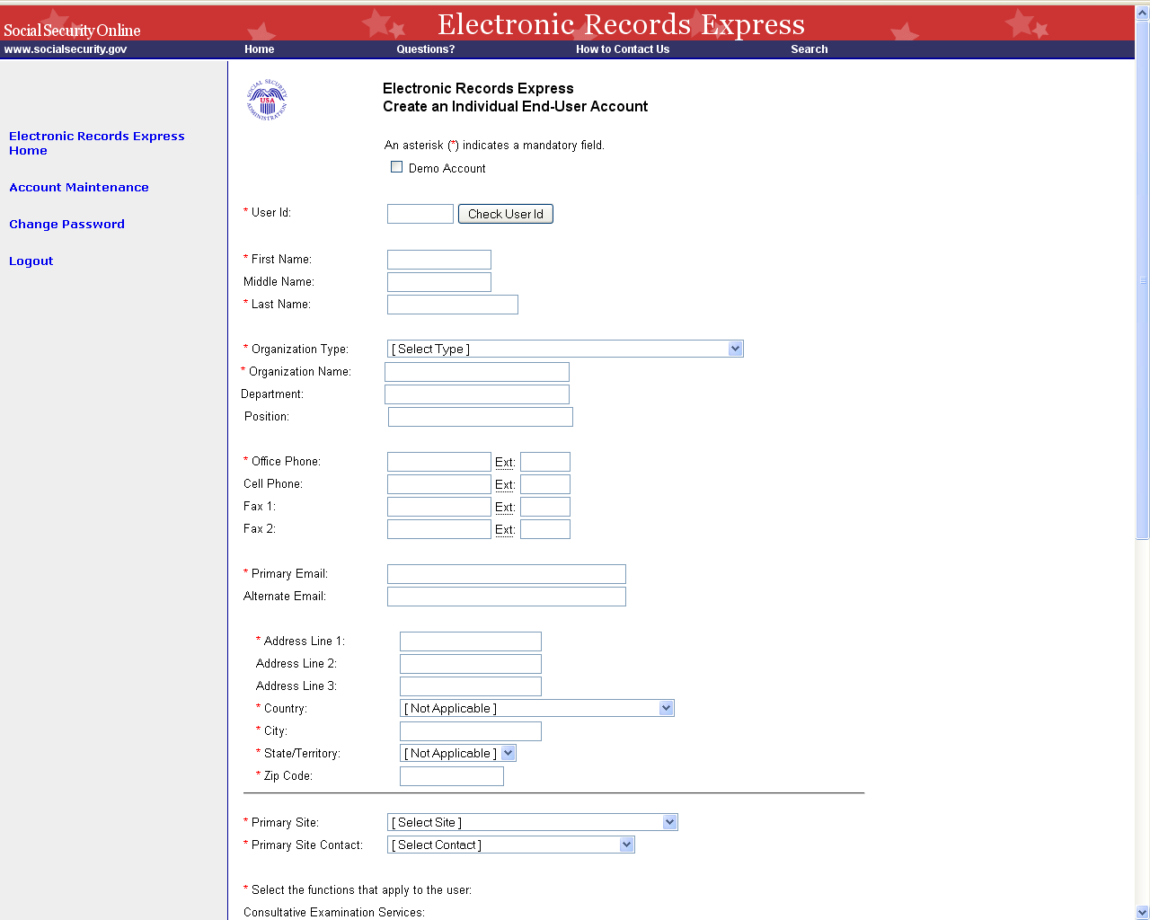This screenshot has height=920, width=1150.
Task: Click the Check User Id button
Action: (x=506, y=214)
